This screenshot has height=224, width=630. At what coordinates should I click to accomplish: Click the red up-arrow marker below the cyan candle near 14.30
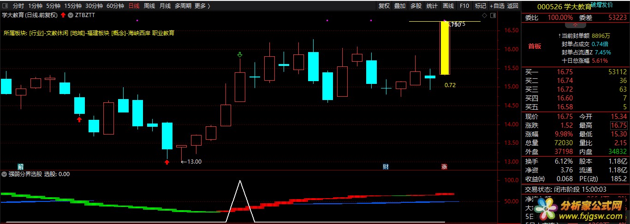pos(79,119)
